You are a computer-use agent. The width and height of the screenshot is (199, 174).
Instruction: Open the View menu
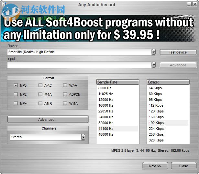coord(7,11)
